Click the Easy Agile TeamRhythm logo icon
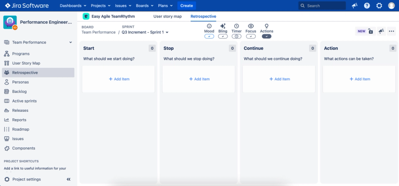The width and height of the screenshot is (399, 186). pos(86,16)
